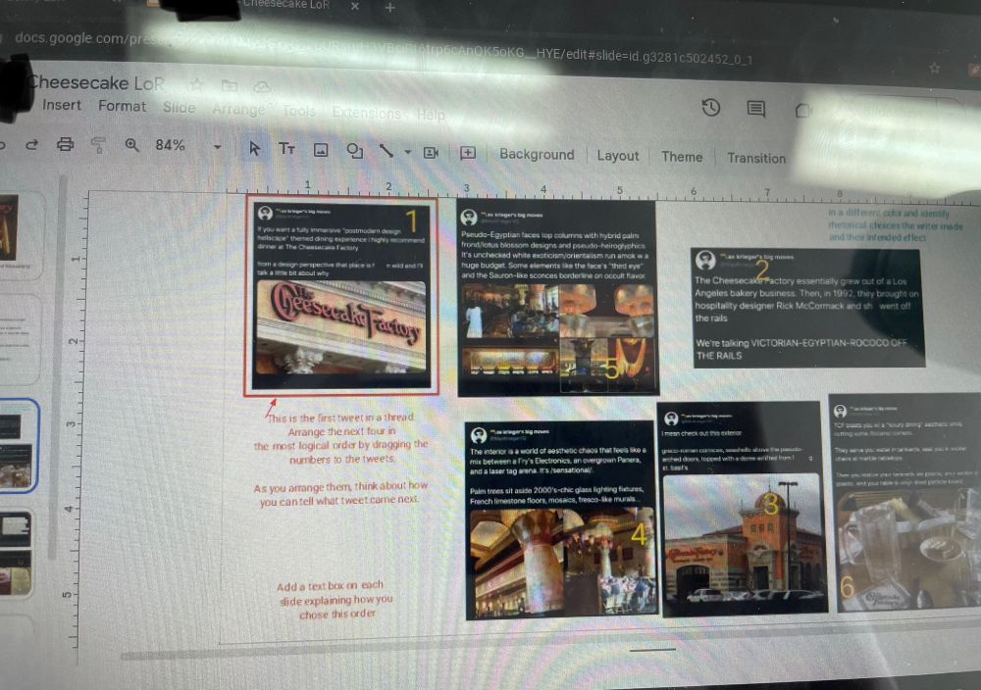981x690 pixels.
Task: Click the zoom magnifier icon
Action: point(132,145)
